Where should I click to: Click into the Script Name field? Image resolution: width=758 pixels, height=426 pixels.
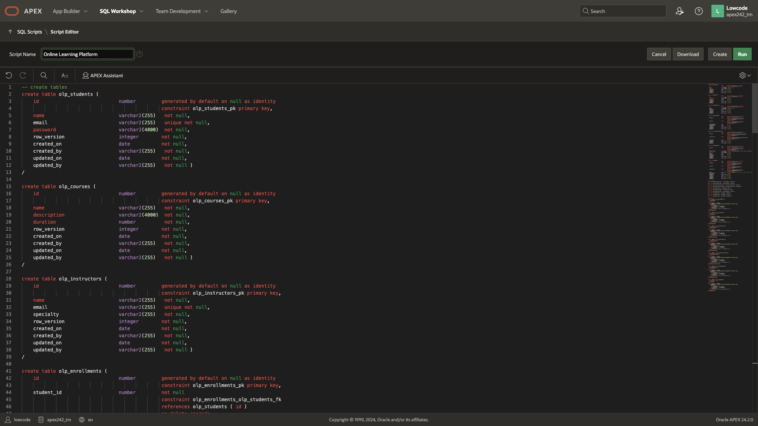88,54
